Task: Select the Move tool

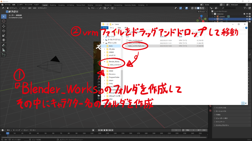Action: 4,26
